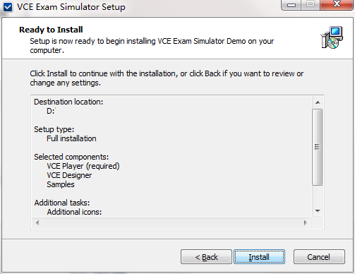Click the vertical scrollbar thumb in summary
The height and width of the screenshot is (274, 355).
(318, 147)
